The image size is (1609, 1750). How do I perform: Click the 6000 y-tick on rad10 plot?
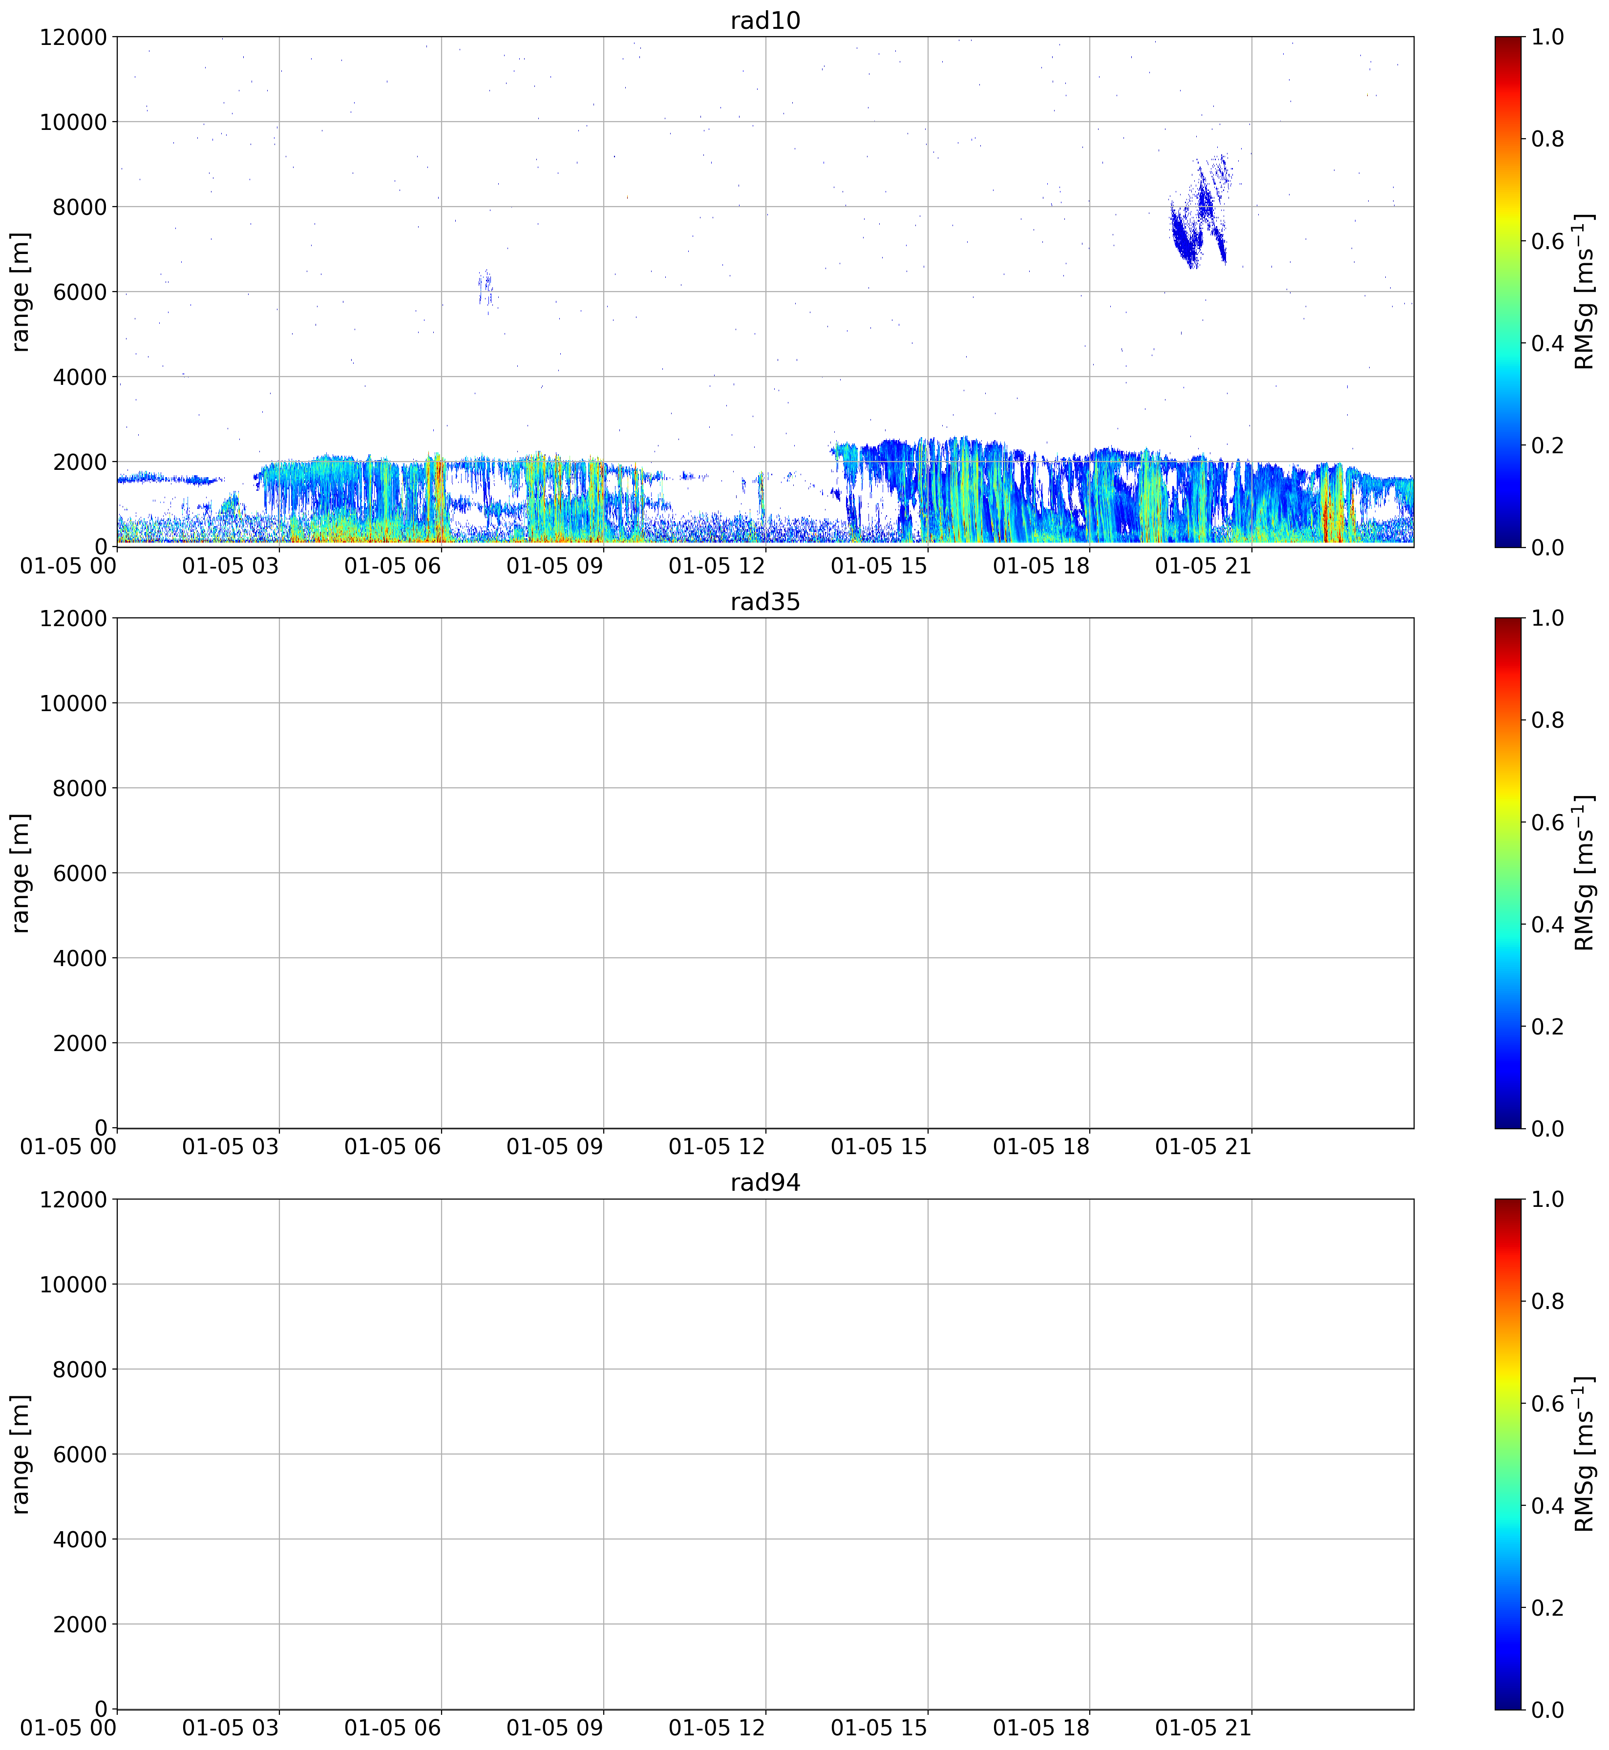80,292
